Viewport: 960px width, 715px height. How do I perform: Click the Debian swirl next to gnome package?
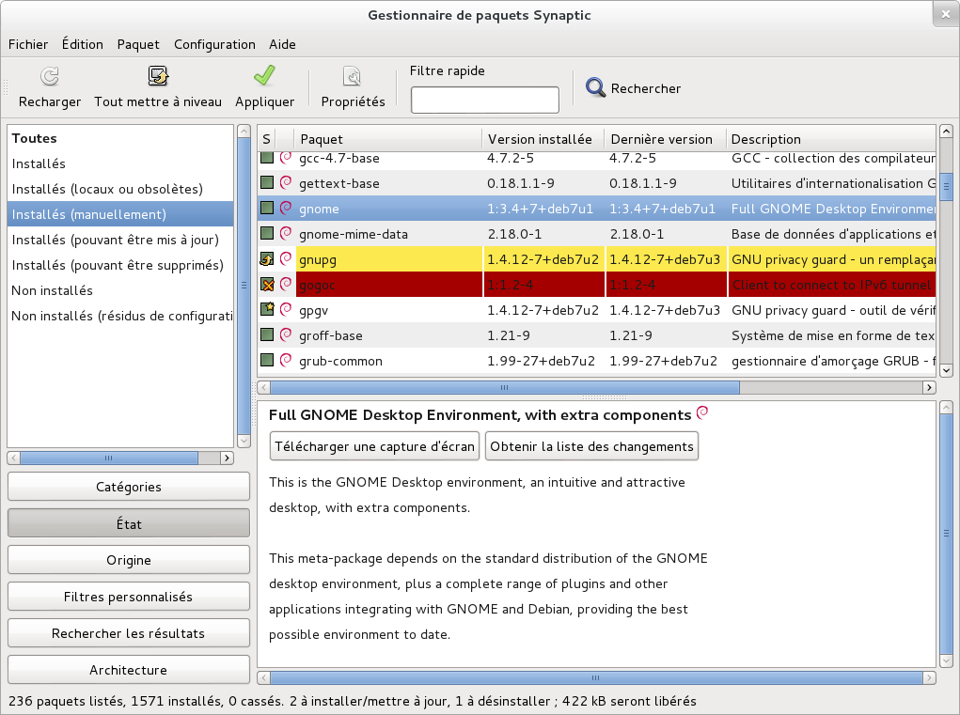(284, 209)
